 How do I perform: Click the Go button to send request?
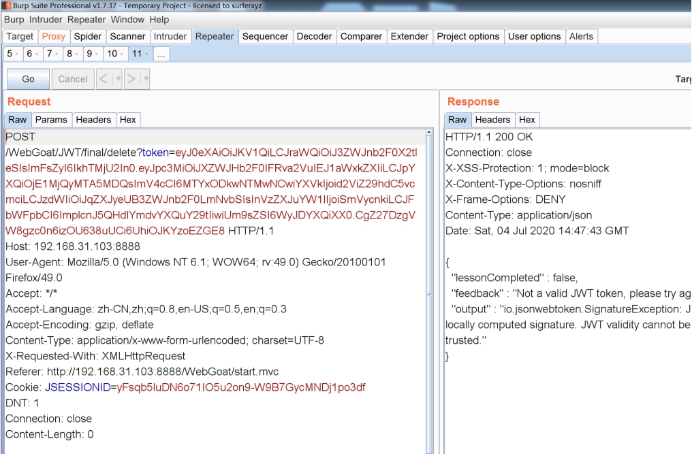28,79
